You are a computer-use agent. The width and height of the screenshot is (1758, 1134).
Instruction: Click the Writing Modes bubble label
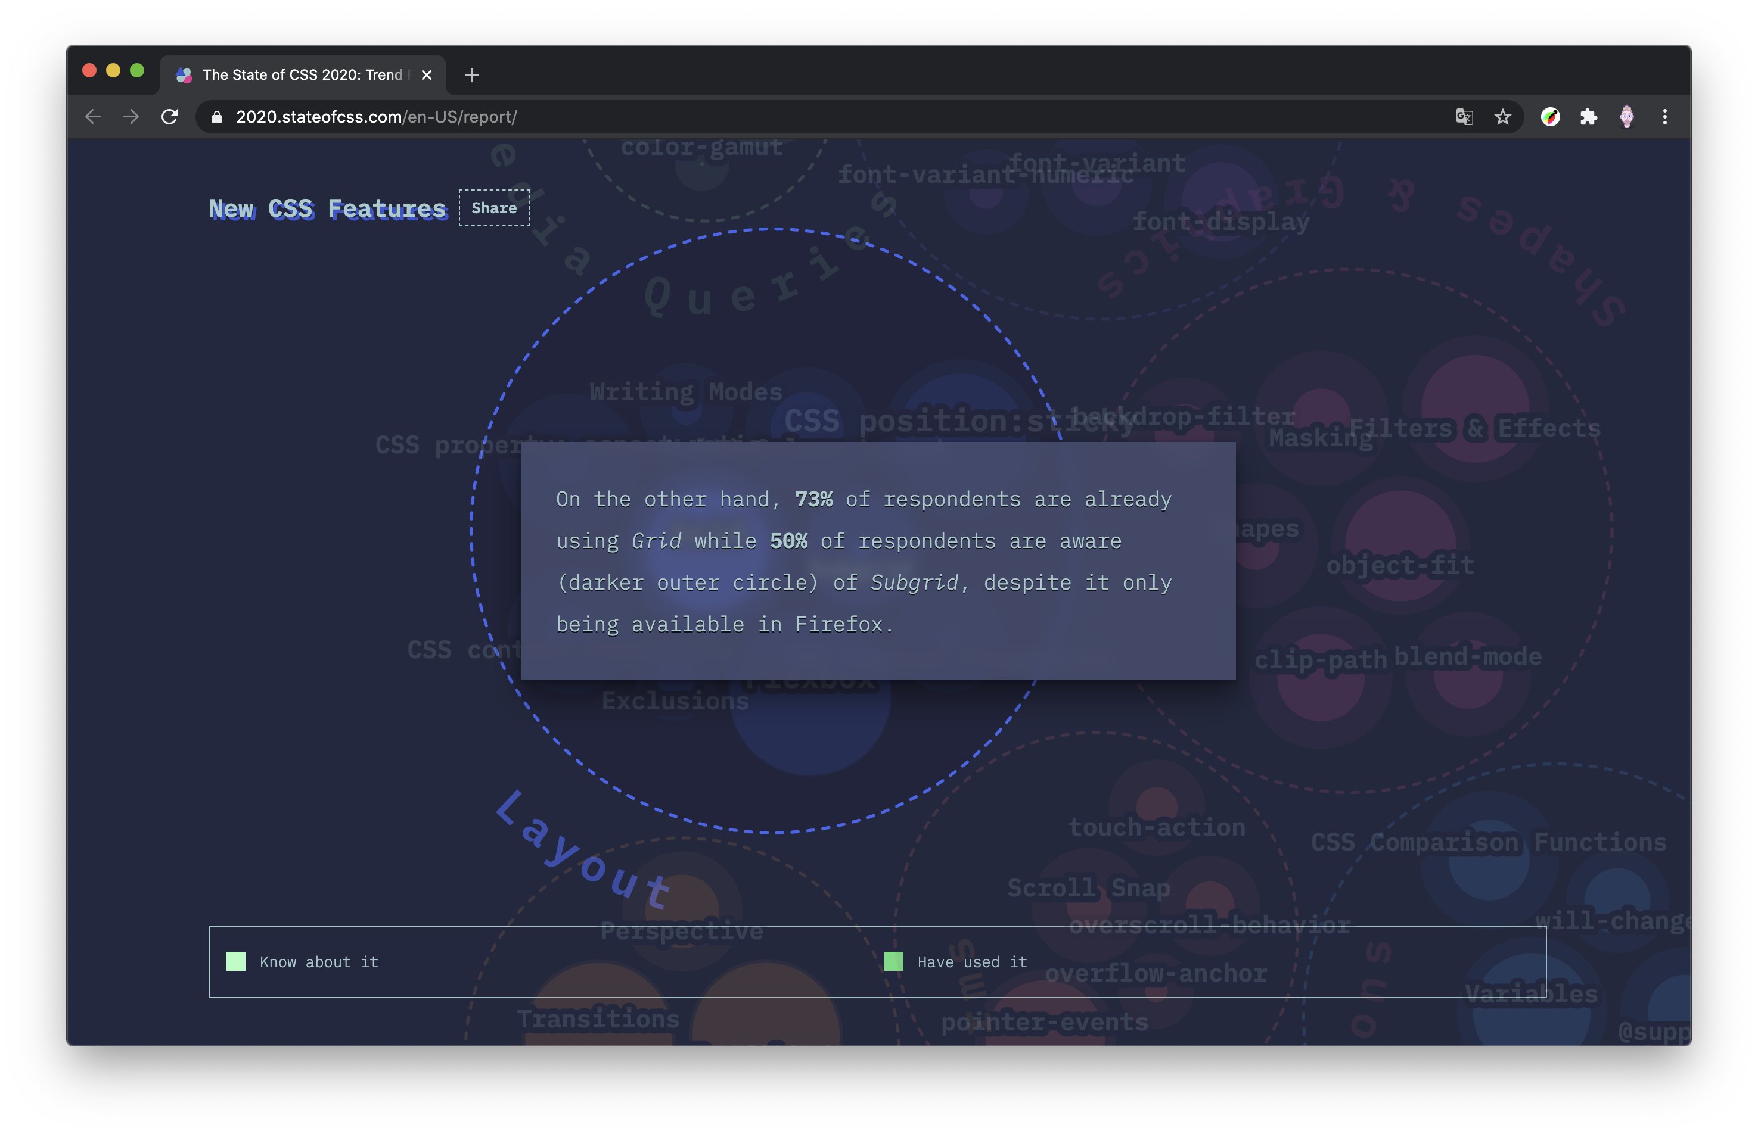685,392
